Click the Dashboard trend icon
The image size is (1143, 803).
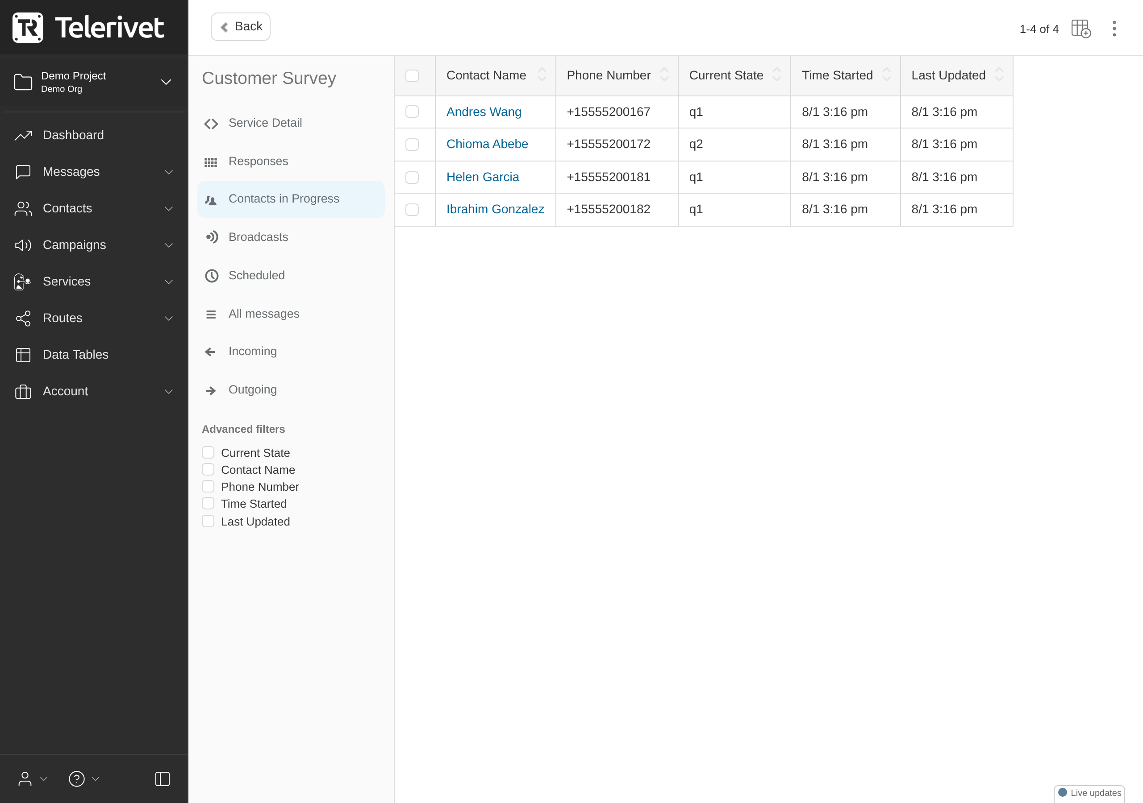click(x=23, y=135)
